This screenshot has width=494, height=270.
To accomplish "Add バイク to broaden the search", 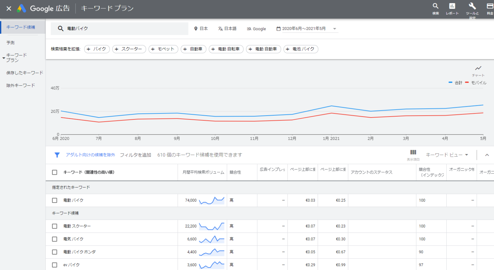I will point(97,49).
